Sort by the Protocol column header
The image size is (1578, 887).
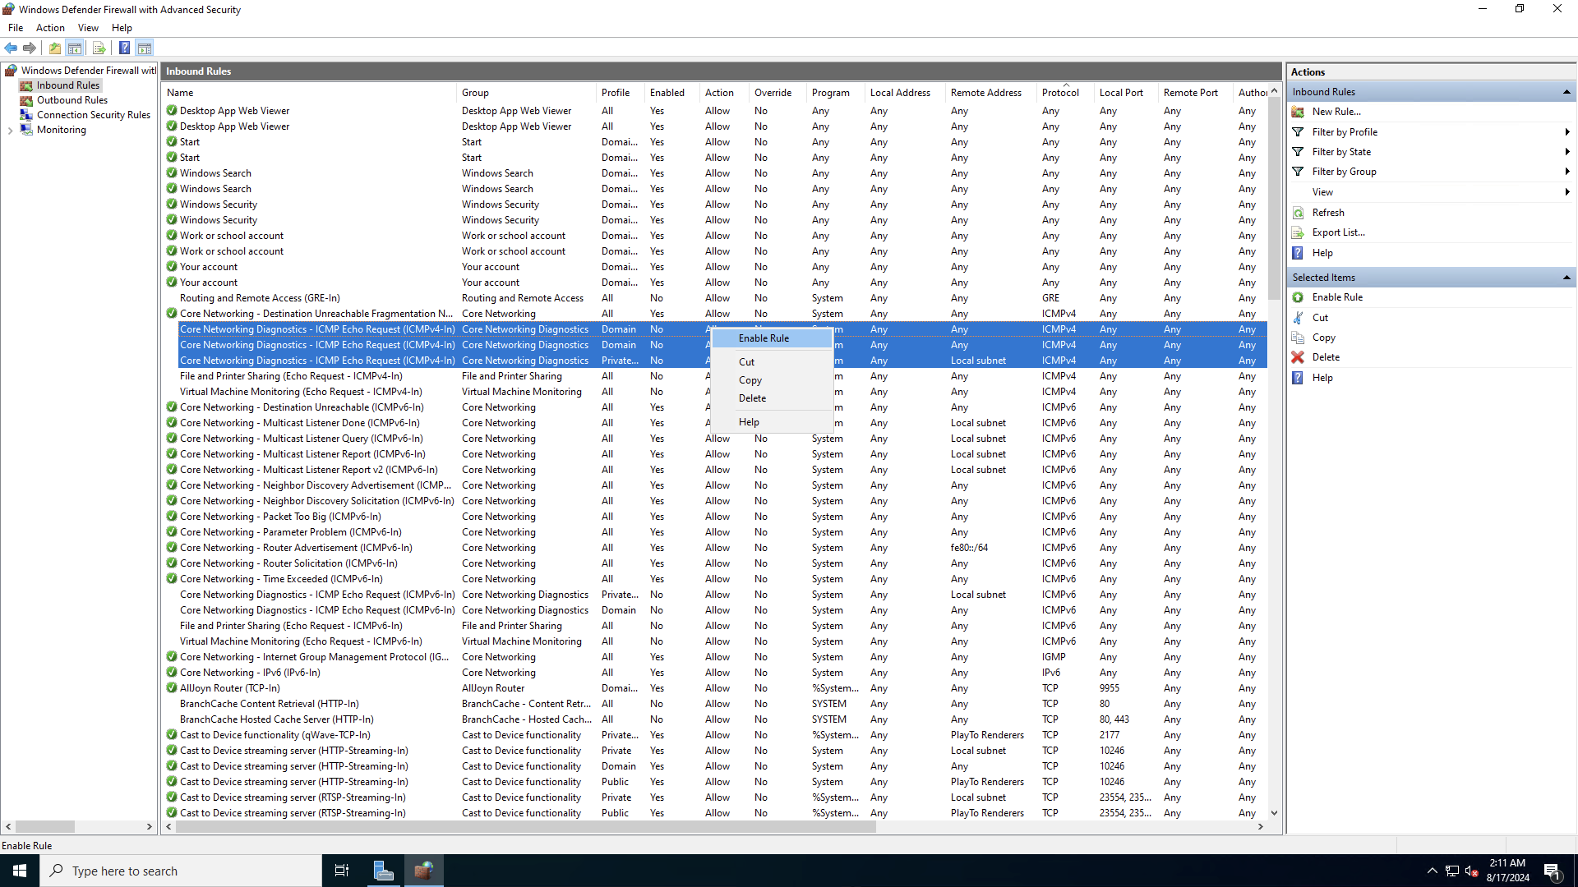coord(1065,93)
